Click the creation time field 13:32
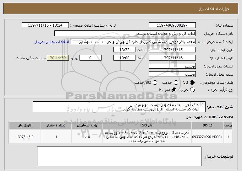 coord(124,50)
